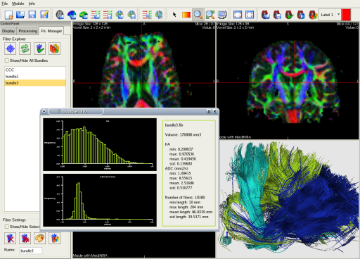360x259 pixels.
Task: Switch to the Processing tab
Action: 28,31
